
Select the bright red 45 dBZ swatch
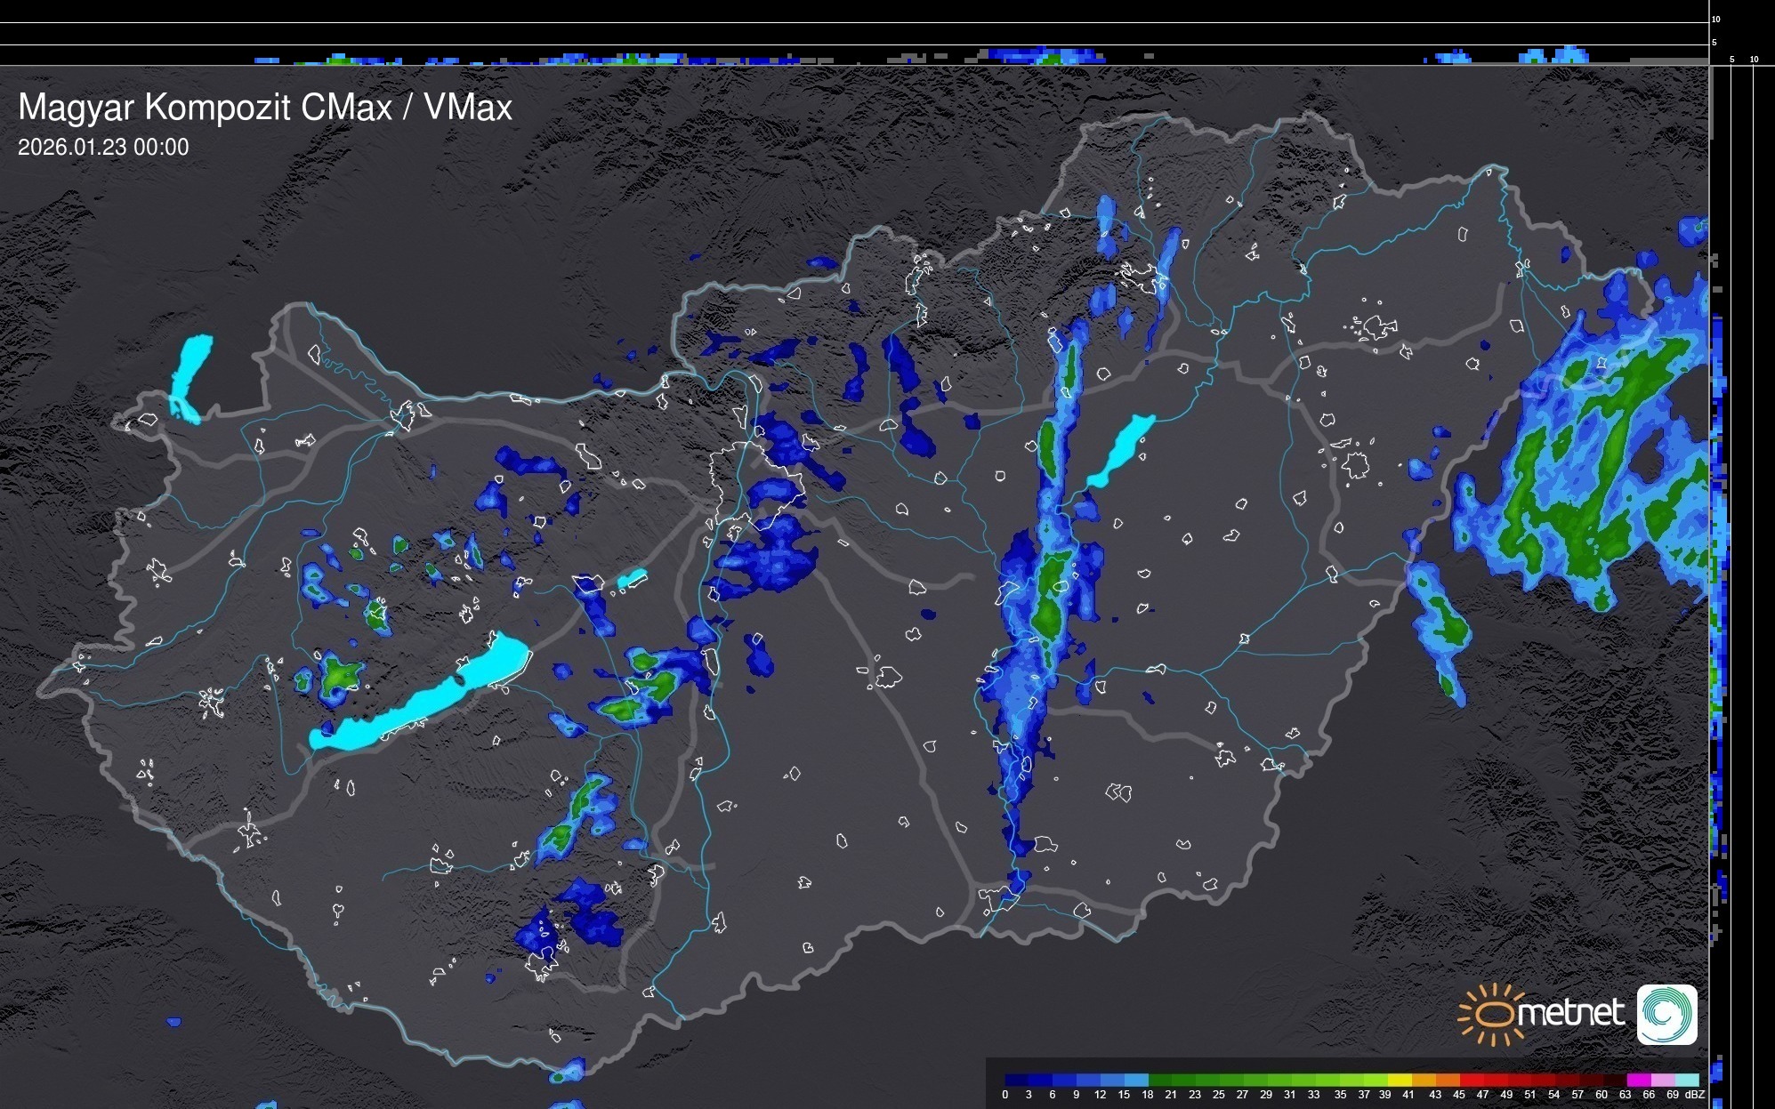[x=1471, y=1080]
